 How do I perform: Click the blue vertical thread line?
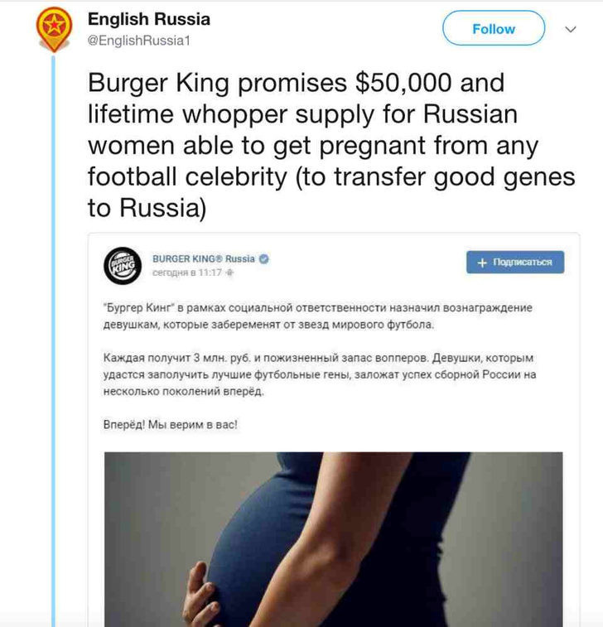(x=53, y=331)
